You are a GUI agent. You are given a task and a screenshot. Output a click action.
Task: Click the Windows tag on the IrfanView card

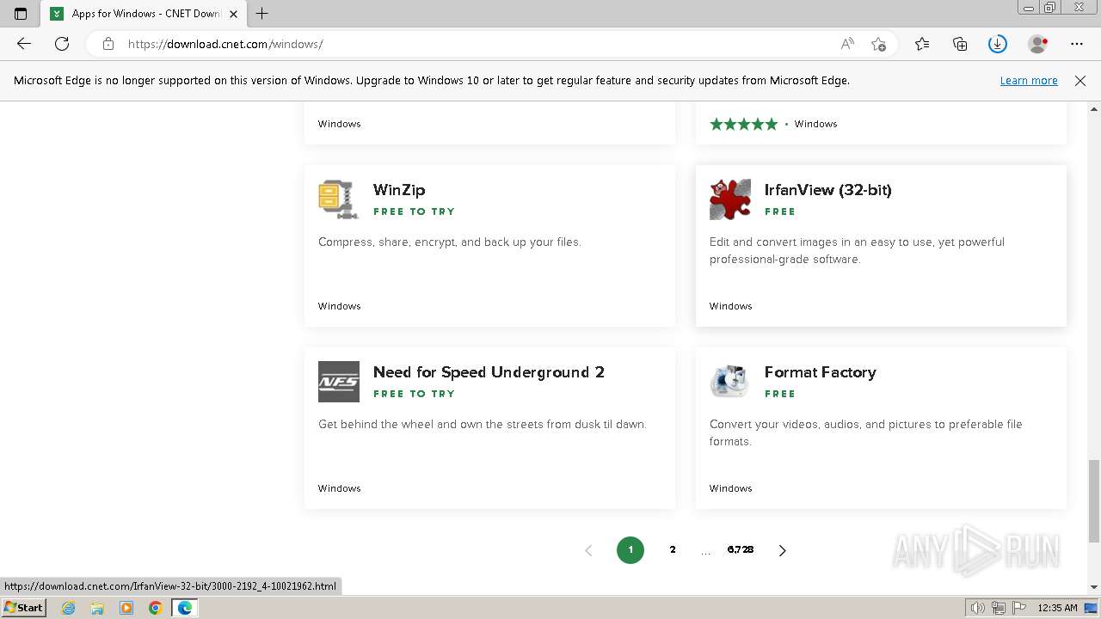[730, 306]
